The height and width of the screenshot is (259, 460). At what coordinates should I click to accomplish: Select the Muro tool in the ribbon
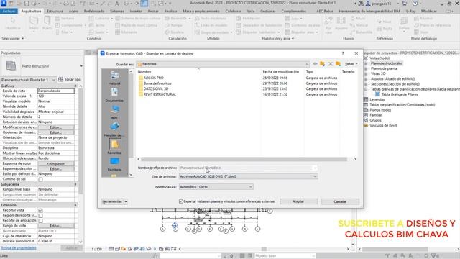point(34,24)
